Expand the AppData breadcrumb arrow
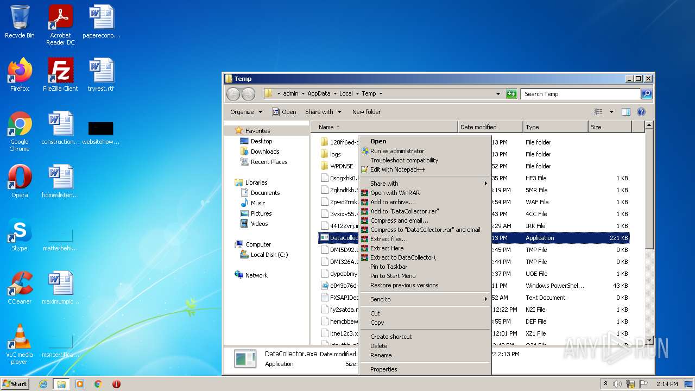This screenshot has width=695, height=391. pos(335,94)
